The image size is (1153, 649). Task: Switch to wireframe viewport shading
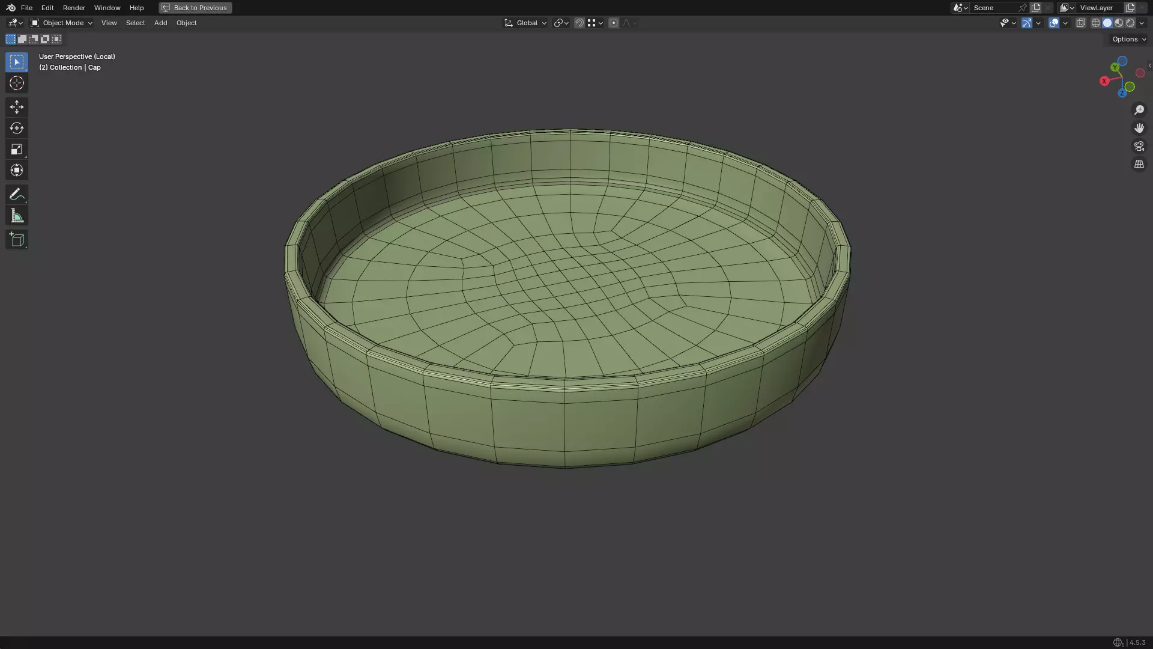click(x=1095, y=23)
